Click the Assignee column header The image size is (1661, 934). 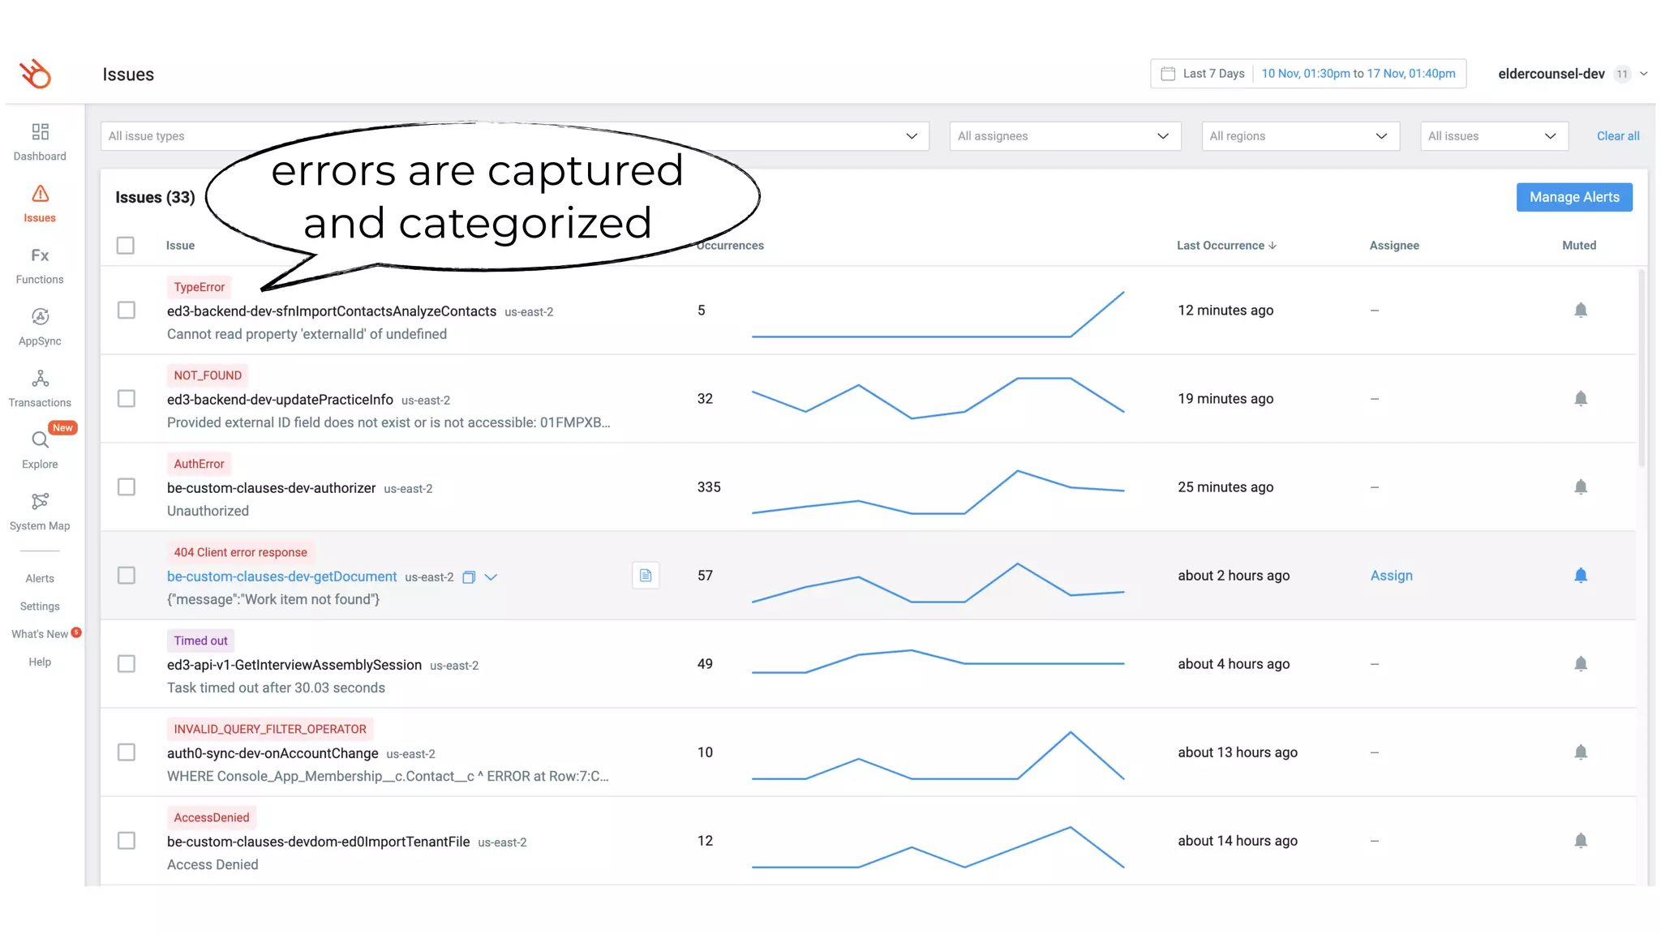pyautogui.click(x=1394, y=246)
